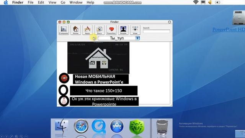Open QuickTime Player in the Dock

[x=99, y=126]
